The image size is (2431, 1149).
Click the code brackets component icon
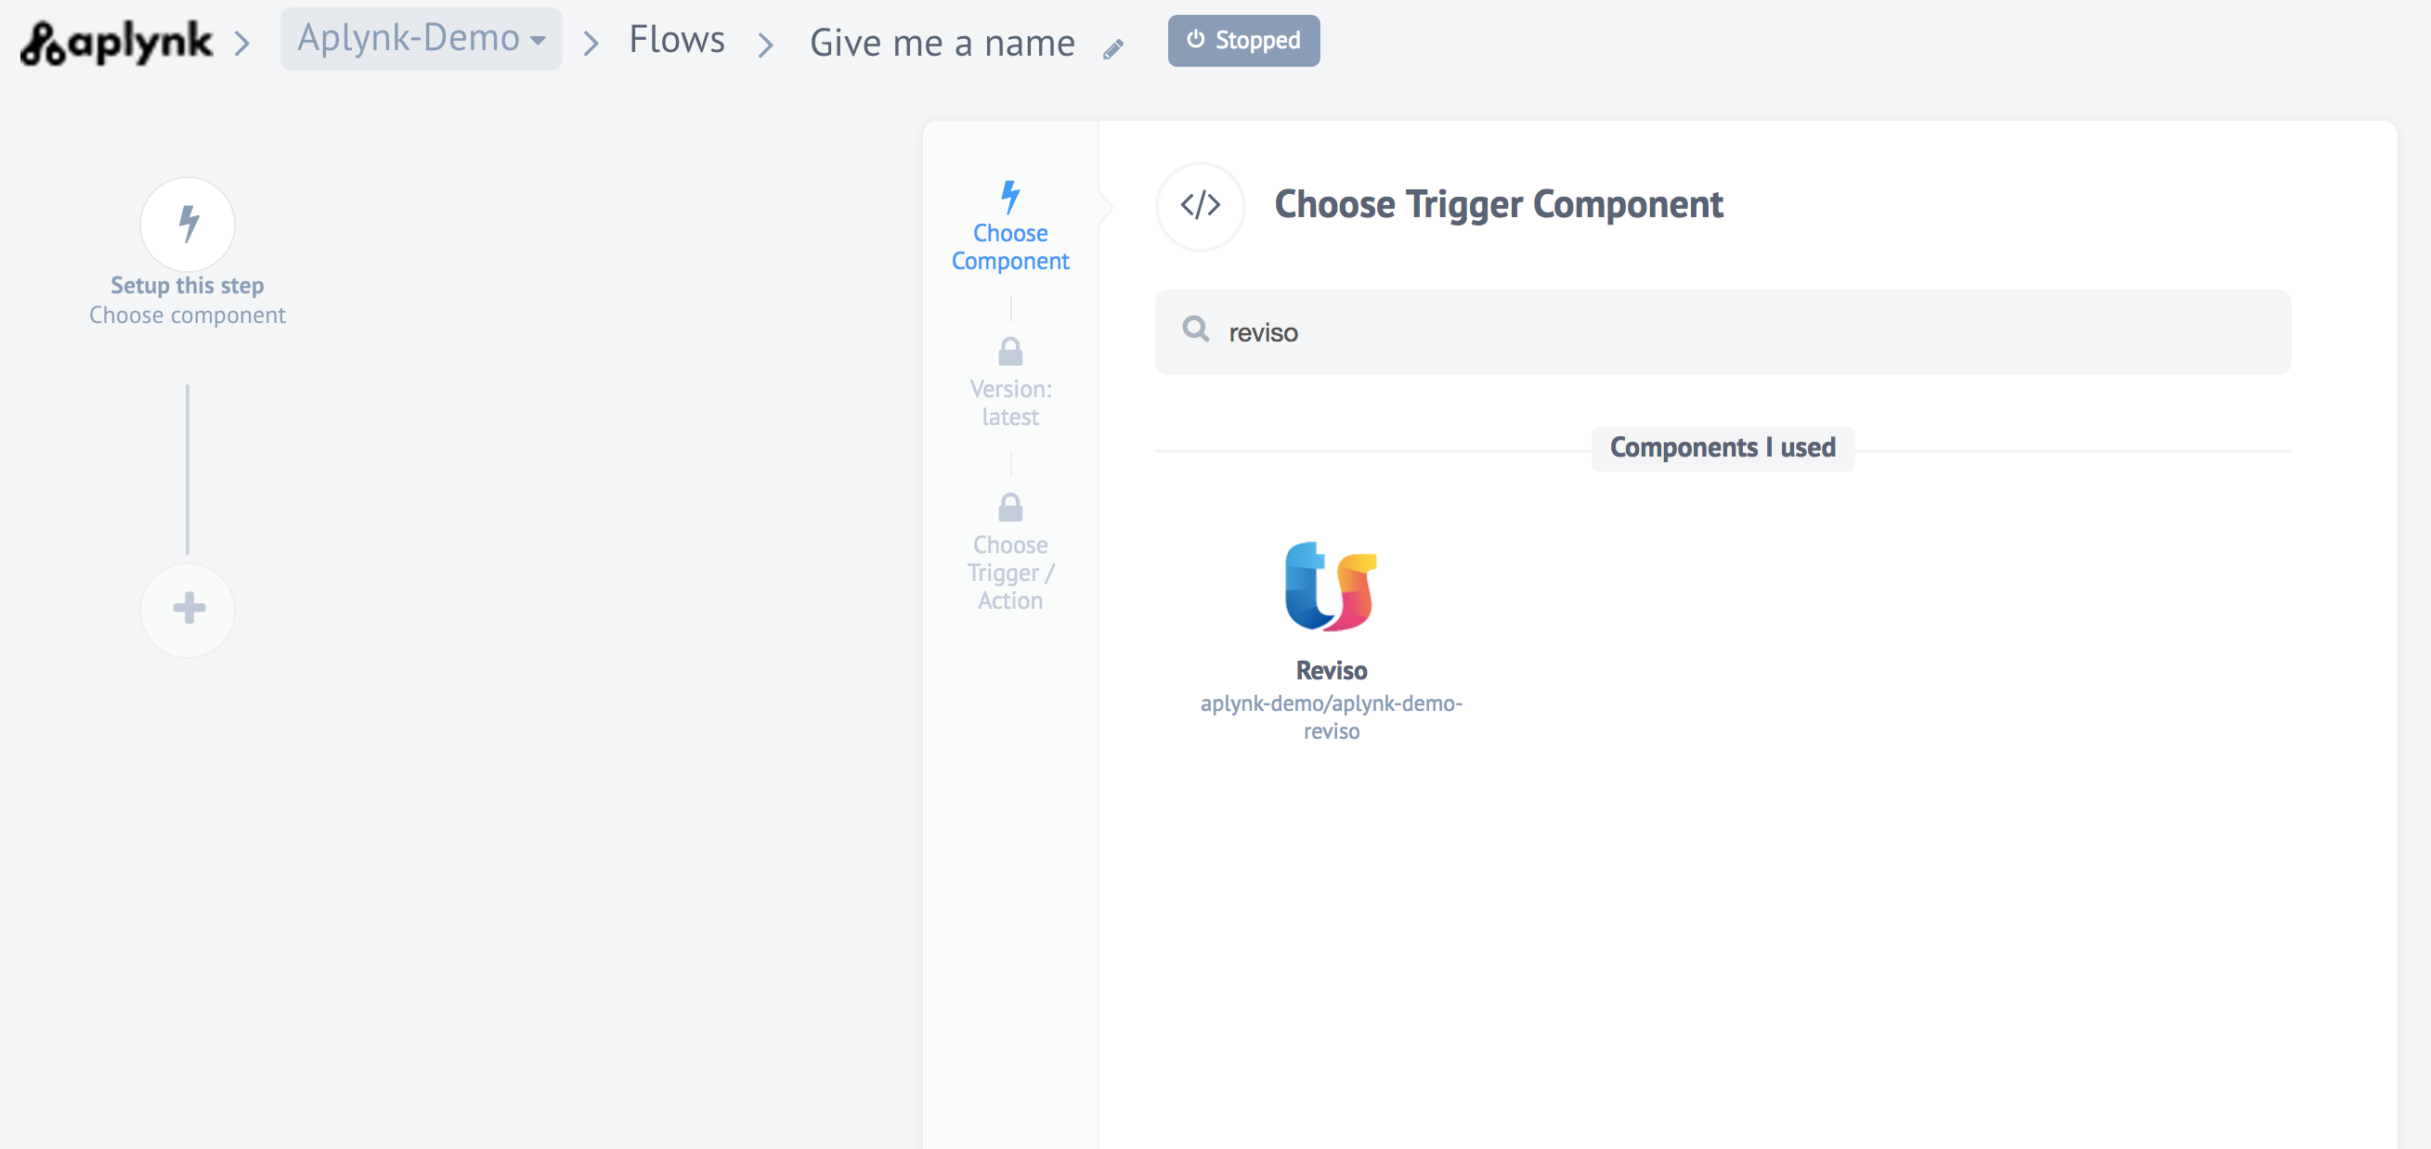point(1200,205)
